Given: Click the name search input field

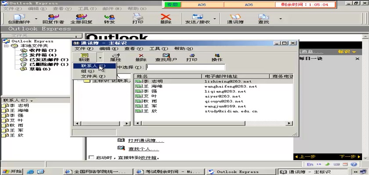Looking at the screenshot, I should click(185, 67).
